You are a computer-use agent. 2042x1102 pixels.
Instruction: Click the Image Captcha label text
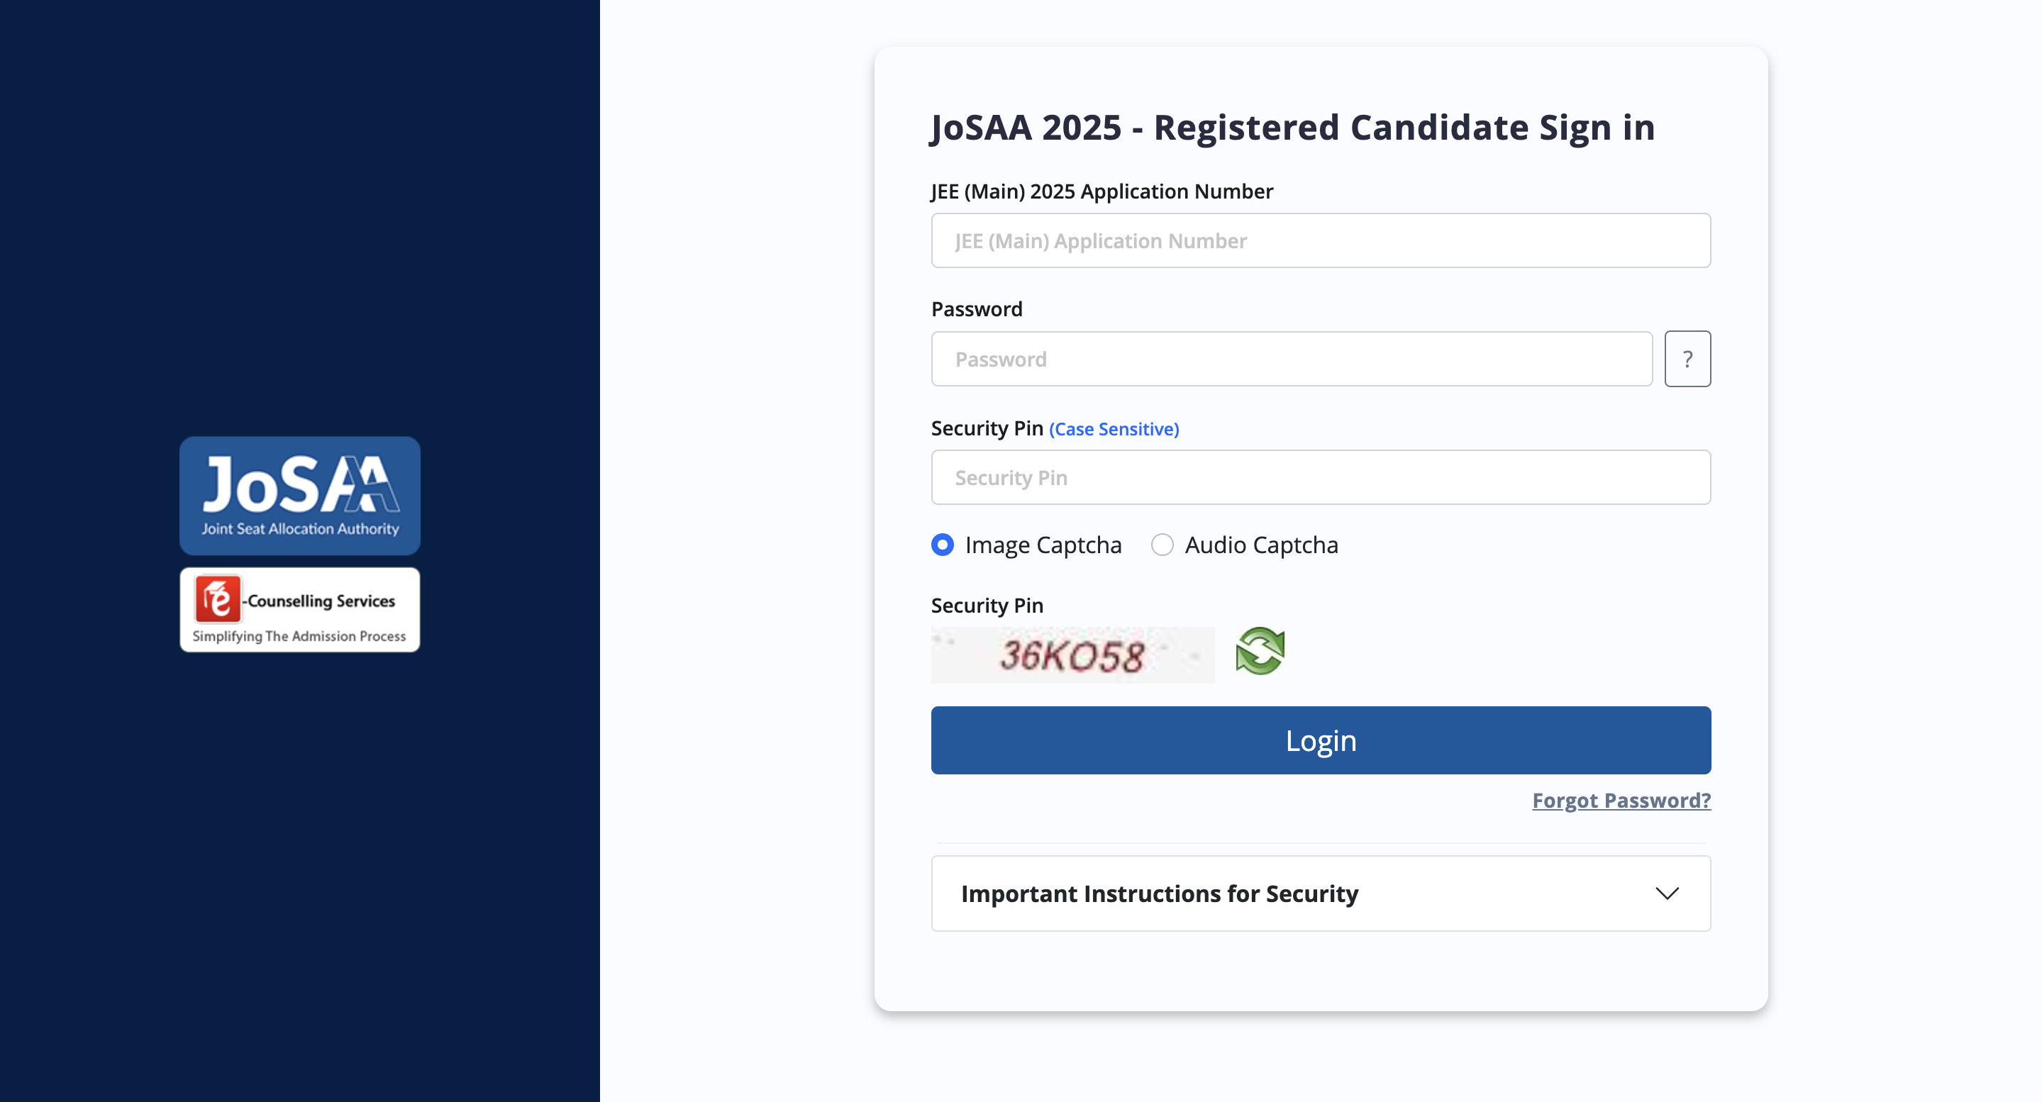point(1043,545)
